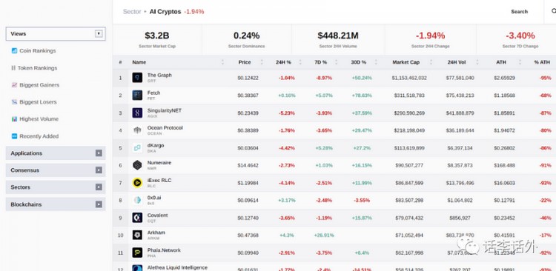Click the Covalent logo icon

point(137,218)
